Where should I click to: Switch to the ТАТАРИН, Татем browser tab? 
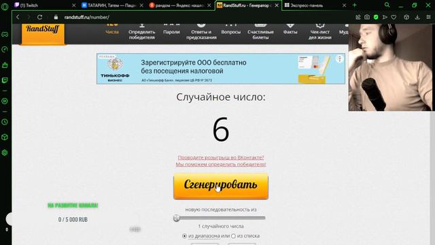pyautogui.click(x=111, y=5)
